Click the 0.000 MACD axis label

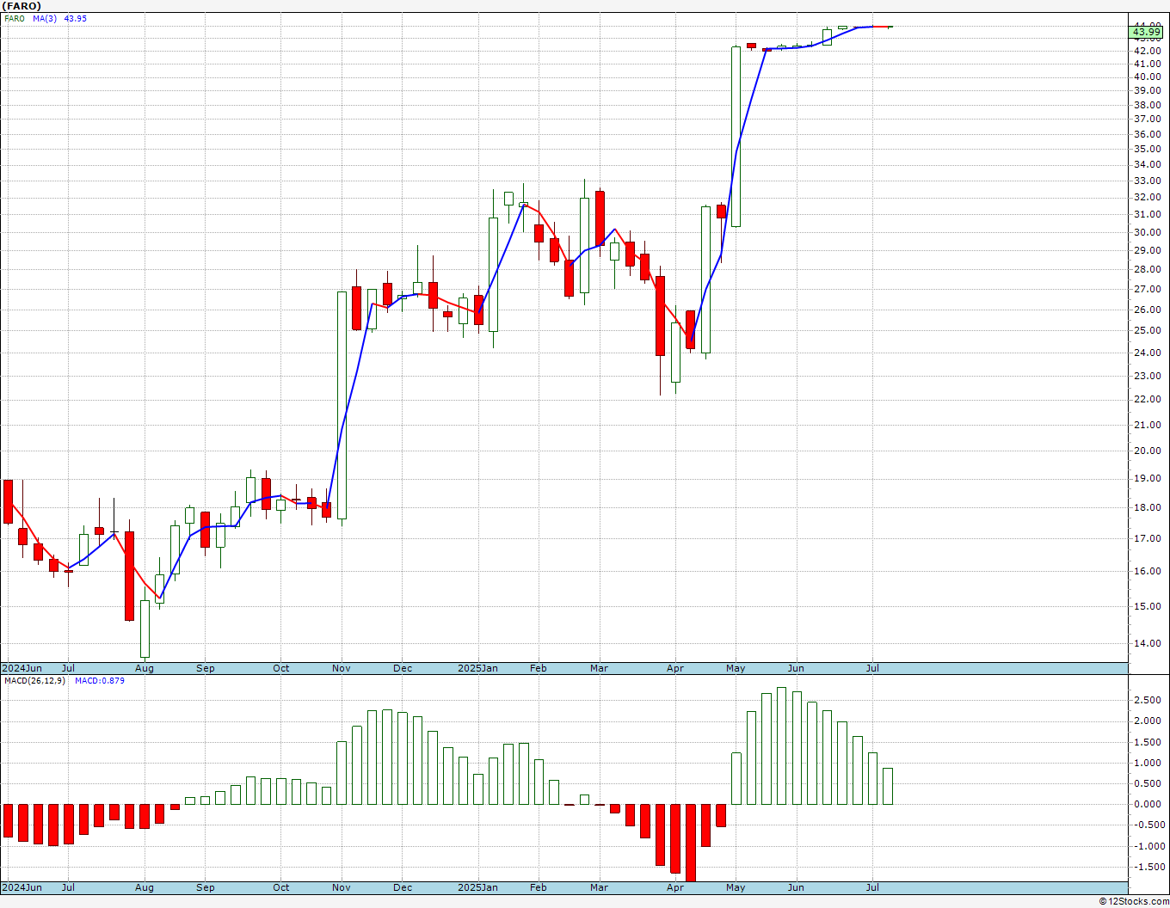pos(1148,805)
